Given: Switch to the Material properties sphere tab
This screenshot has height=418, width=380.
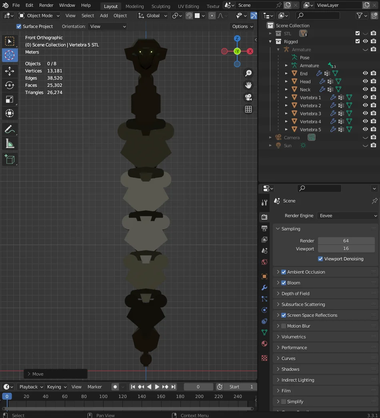Looking at the screenshot, I should point(264,344).
